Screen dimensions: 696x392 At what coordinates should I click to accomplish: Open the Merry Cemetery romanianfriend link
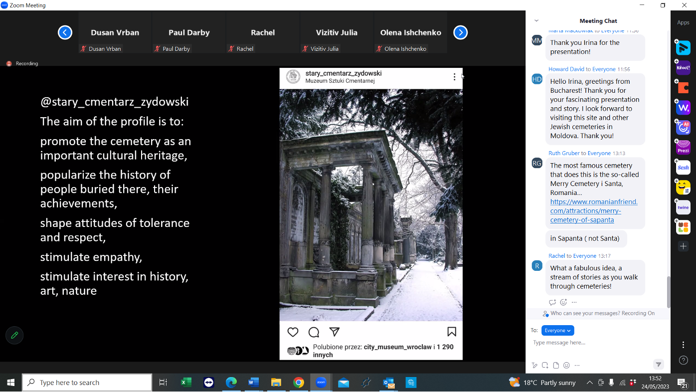(593, 210)
